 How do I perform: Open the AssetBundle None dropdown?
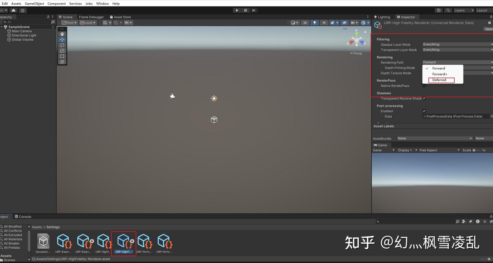coord(435,138)
